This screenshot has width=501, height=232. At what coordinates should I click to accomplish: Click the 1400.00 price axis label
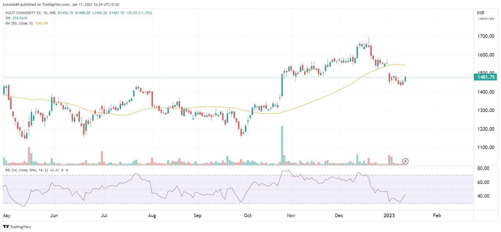point(486,92)
